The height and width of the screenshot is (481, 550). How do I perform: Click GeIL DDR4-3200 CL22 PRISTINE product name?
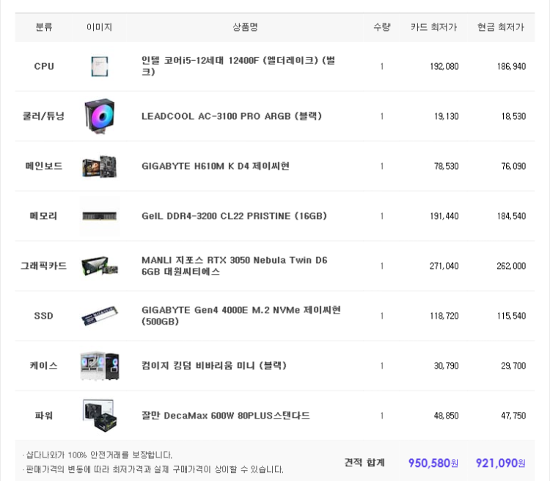(x=234, y=216)
